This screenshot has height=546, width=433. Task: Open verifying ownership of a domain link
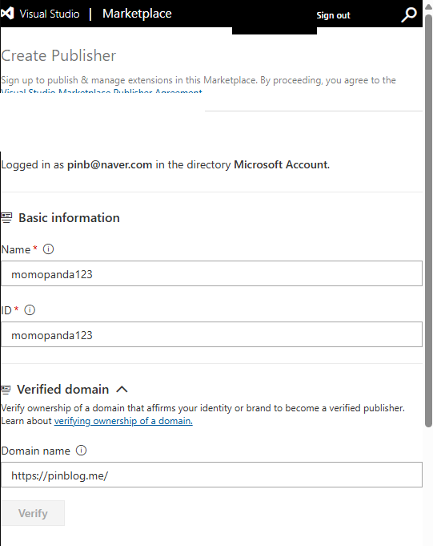point(123,421)
